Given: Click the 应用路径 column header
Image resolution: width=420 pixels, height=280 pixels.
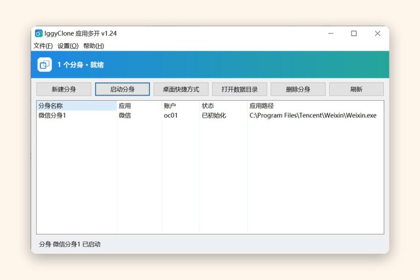Looking at the screenshot, I should click(316, 106).
